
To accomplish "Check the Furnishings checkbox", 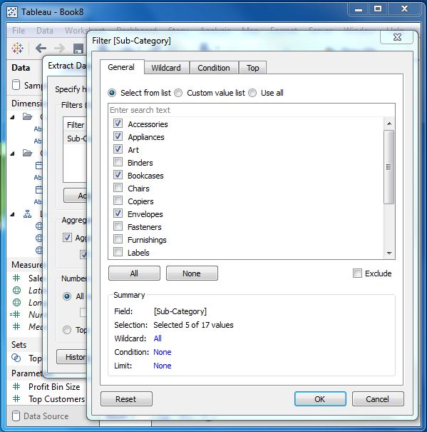I will click(118, 239).
